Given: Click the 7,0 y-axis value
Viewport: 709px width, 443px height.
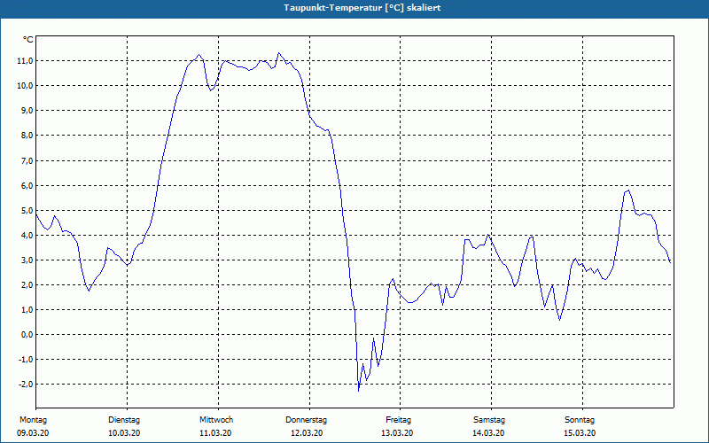Looking at the screenshot, I should point(27,161).
